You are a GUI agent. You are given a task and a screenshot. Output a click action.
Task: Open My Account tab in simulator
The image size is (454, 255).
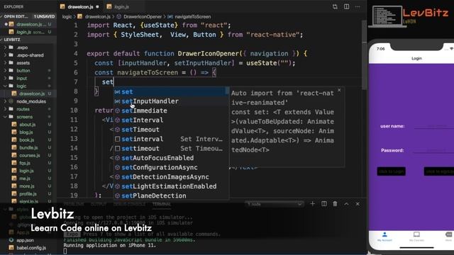pyautogui.click(x=384, y=237)
